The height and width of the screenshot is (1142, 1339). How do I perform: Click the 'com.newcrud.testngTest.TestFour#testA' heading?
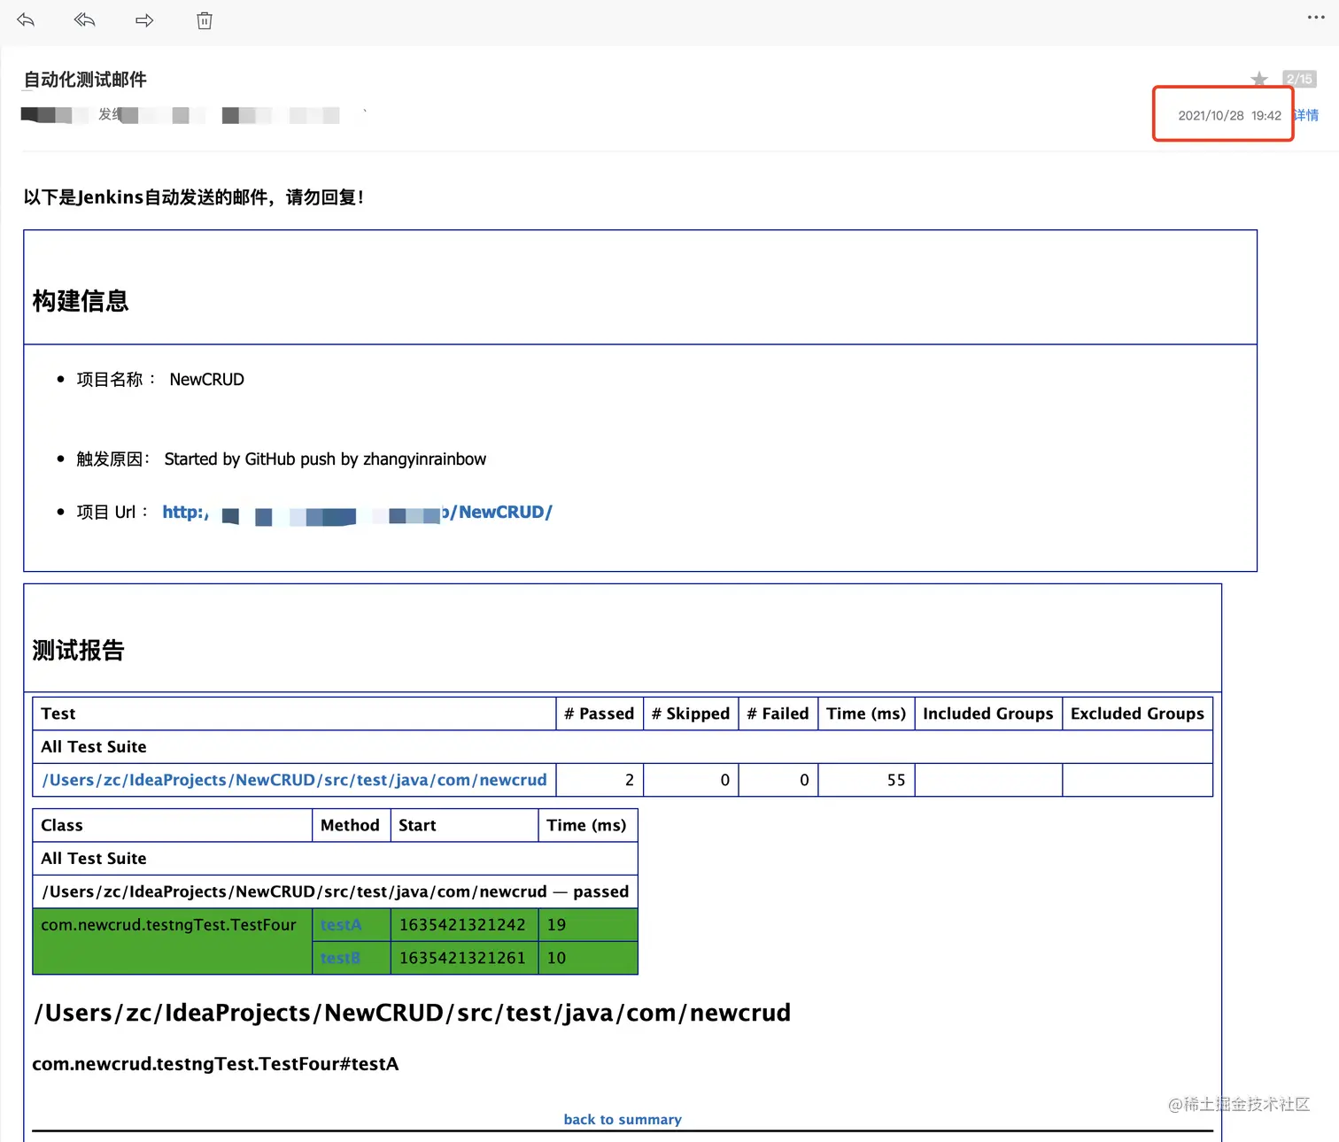215,1064
